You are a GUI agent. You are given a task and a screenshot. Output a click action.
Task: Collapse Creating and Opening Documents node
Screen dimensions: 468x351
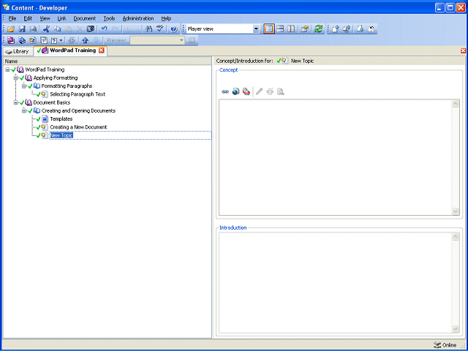coord(24,110)
